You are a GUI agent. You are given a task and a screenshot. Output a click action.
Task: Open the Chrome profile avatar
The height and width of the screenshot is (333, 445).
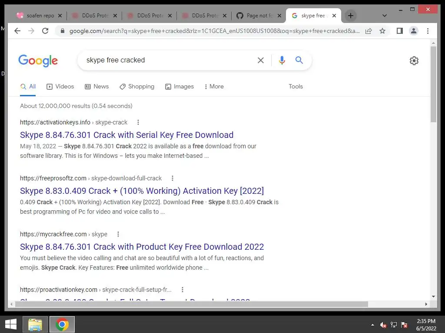point(414,31)
